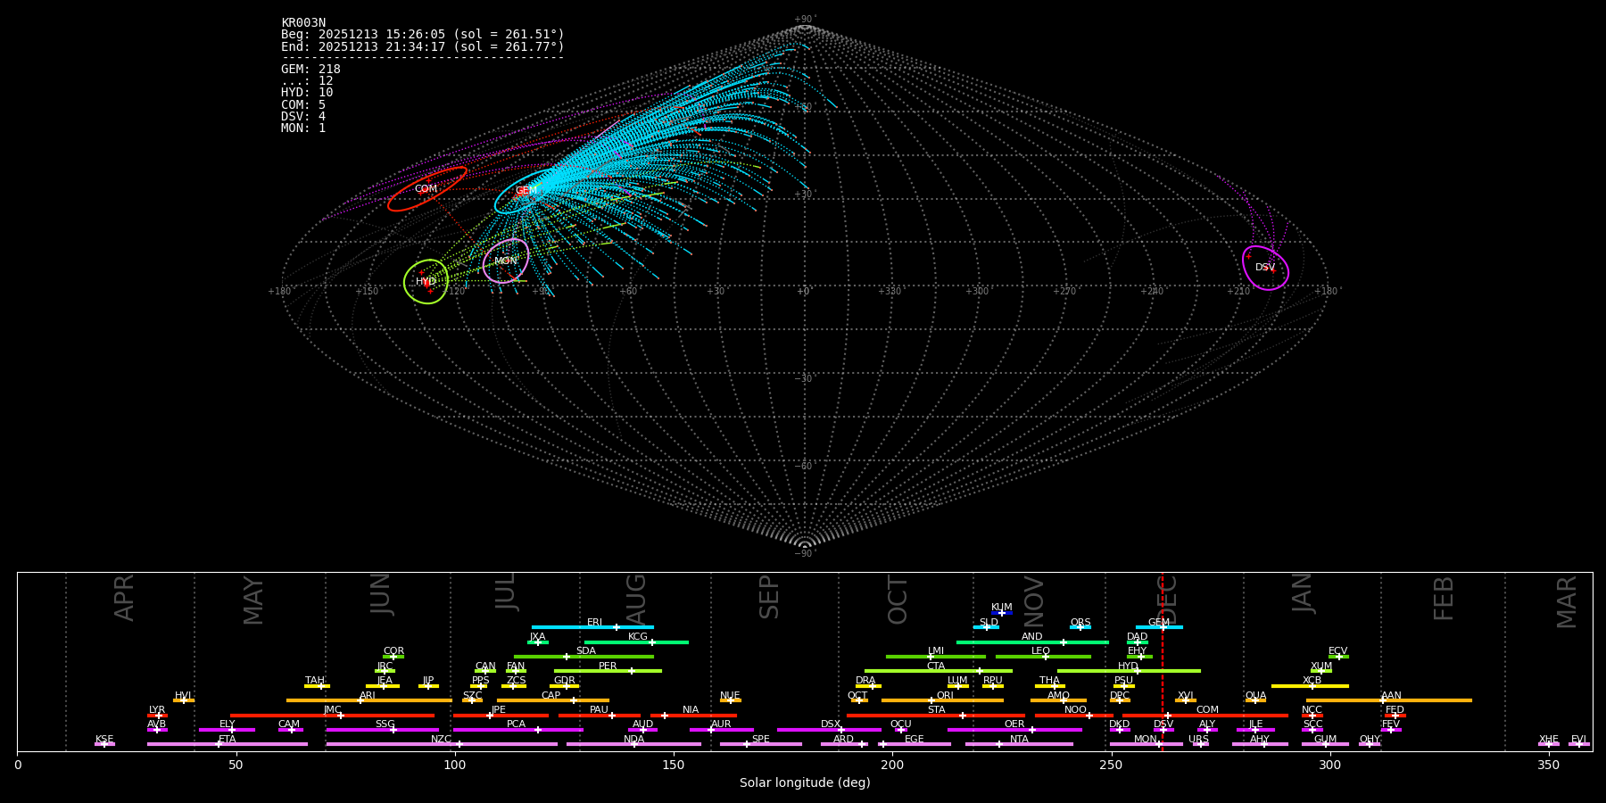Viewport: 1606px width, 803px height.
Task: Click the ERI shower bar in the timeline
Action: tap(592, 627)
